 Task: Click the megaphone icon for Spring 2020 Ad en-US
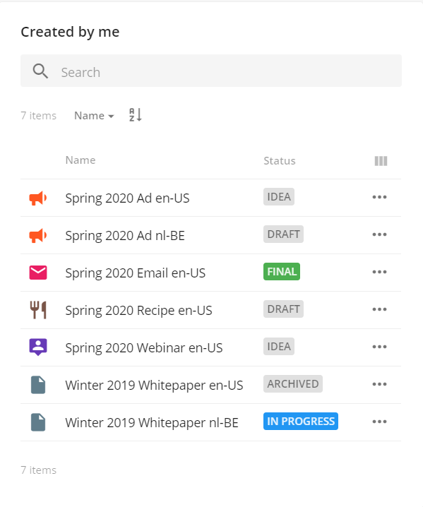pos(38,198)
